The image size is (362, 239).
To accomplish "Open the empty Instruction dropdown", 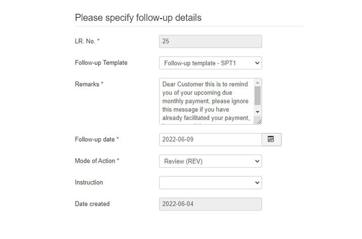I will 210,183.
